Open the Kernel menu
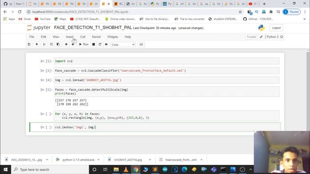310x174 pixels. [96, 37]
